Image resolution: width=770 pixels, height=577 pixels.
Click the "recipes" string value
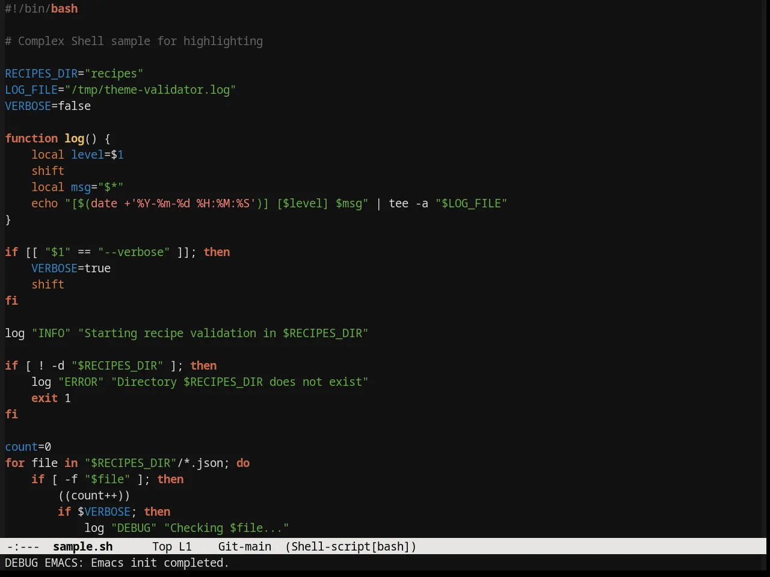tap(114, 73)
